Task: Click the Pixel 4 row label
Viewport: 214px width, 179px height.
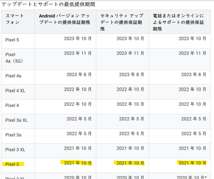Action: point(12,105)
